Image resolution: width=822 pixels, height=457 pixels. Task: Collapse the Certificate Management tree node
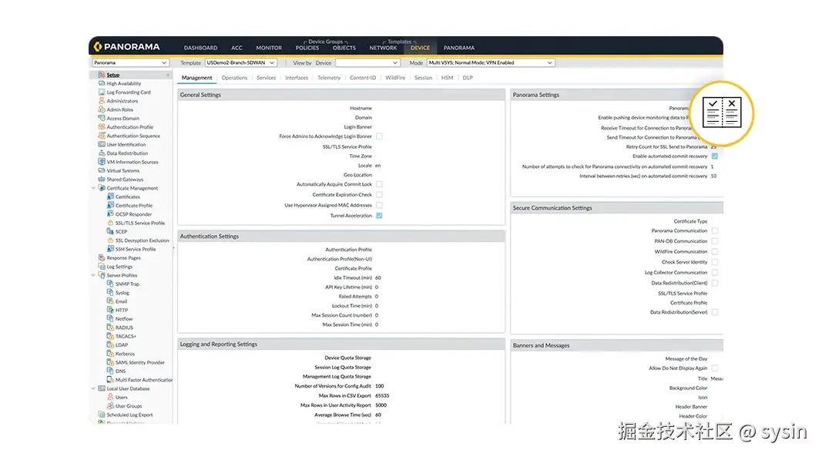tap(94, 188)
